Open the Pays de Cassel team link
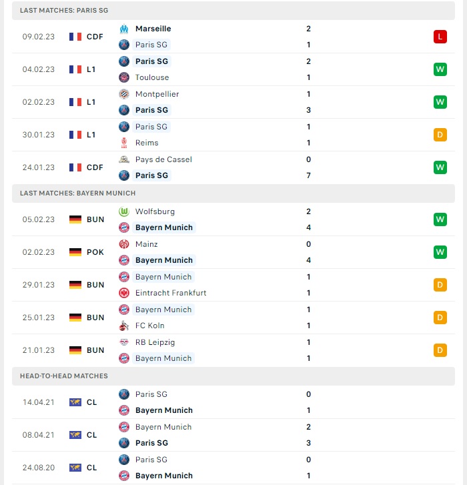 pos(163,159)
